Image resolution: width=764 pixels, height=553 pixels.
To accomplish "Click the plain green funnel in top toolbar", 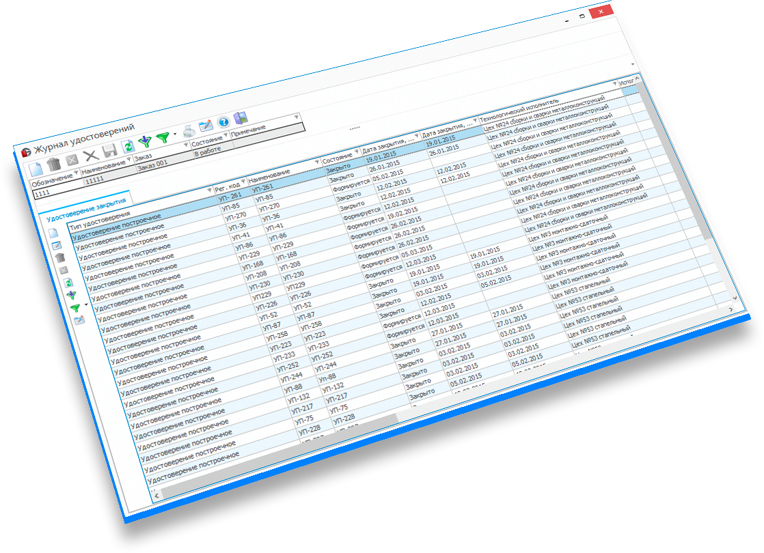I will [163, 137].
